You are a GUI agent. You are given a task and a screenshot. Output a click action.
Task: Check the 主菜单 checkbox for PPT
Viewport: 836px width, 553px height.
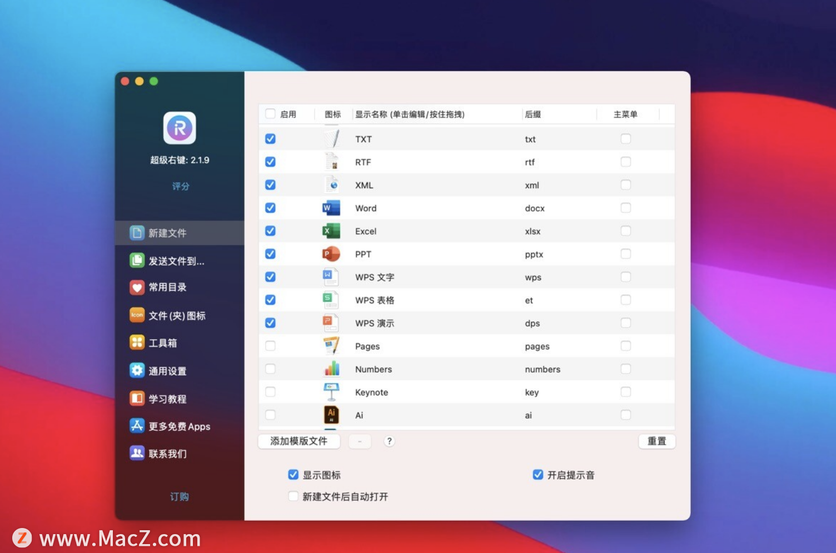[x=626, y=254]
